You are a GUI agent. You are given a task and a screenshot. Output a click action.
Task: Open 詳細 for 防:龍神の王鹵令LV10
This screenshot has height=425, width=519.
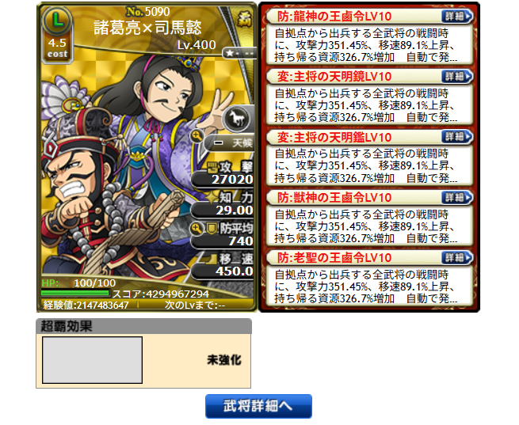point(456,16)
